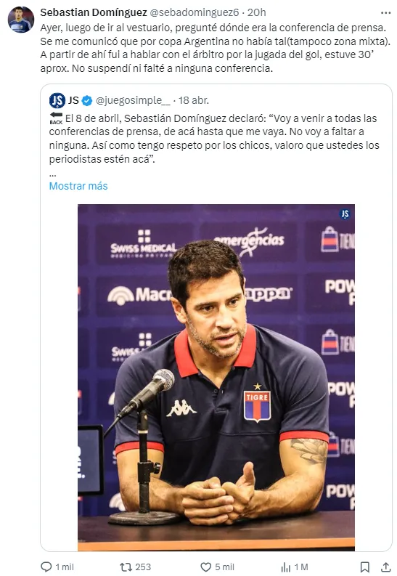Viewport: 397px width, 576px height.
Task: Open the reply comment icon
Action: [x=46, y=567]
